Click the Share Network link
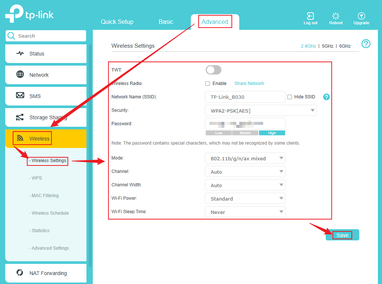382x284 pixels. click(249, 83)
